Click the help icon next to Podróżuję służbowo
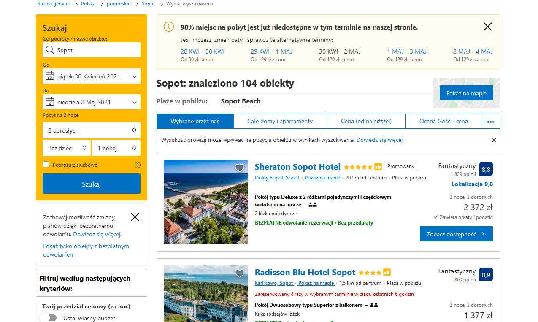 coord(137,165)
